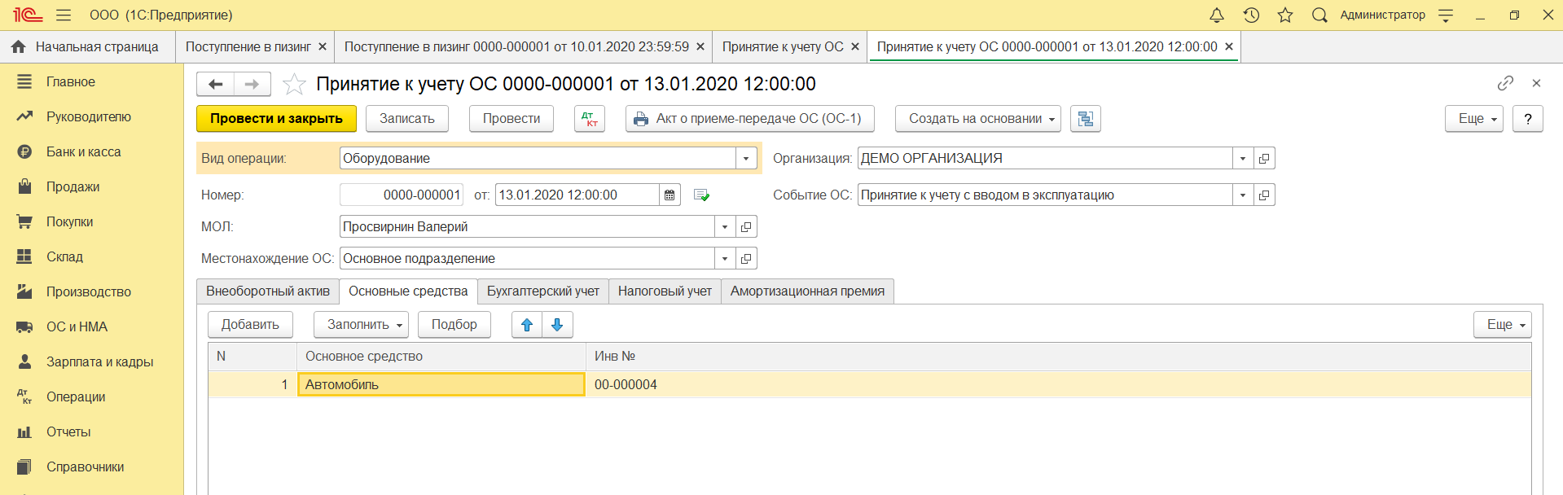Navigate back with left arrow
Image resolution: width=1563 pixels, height=495 pixels.
pyautogui.click(x=216, y=84)
